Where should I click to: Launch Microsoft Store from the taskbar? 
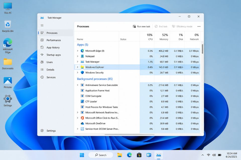pyautogui.click(x=139, y=155)
